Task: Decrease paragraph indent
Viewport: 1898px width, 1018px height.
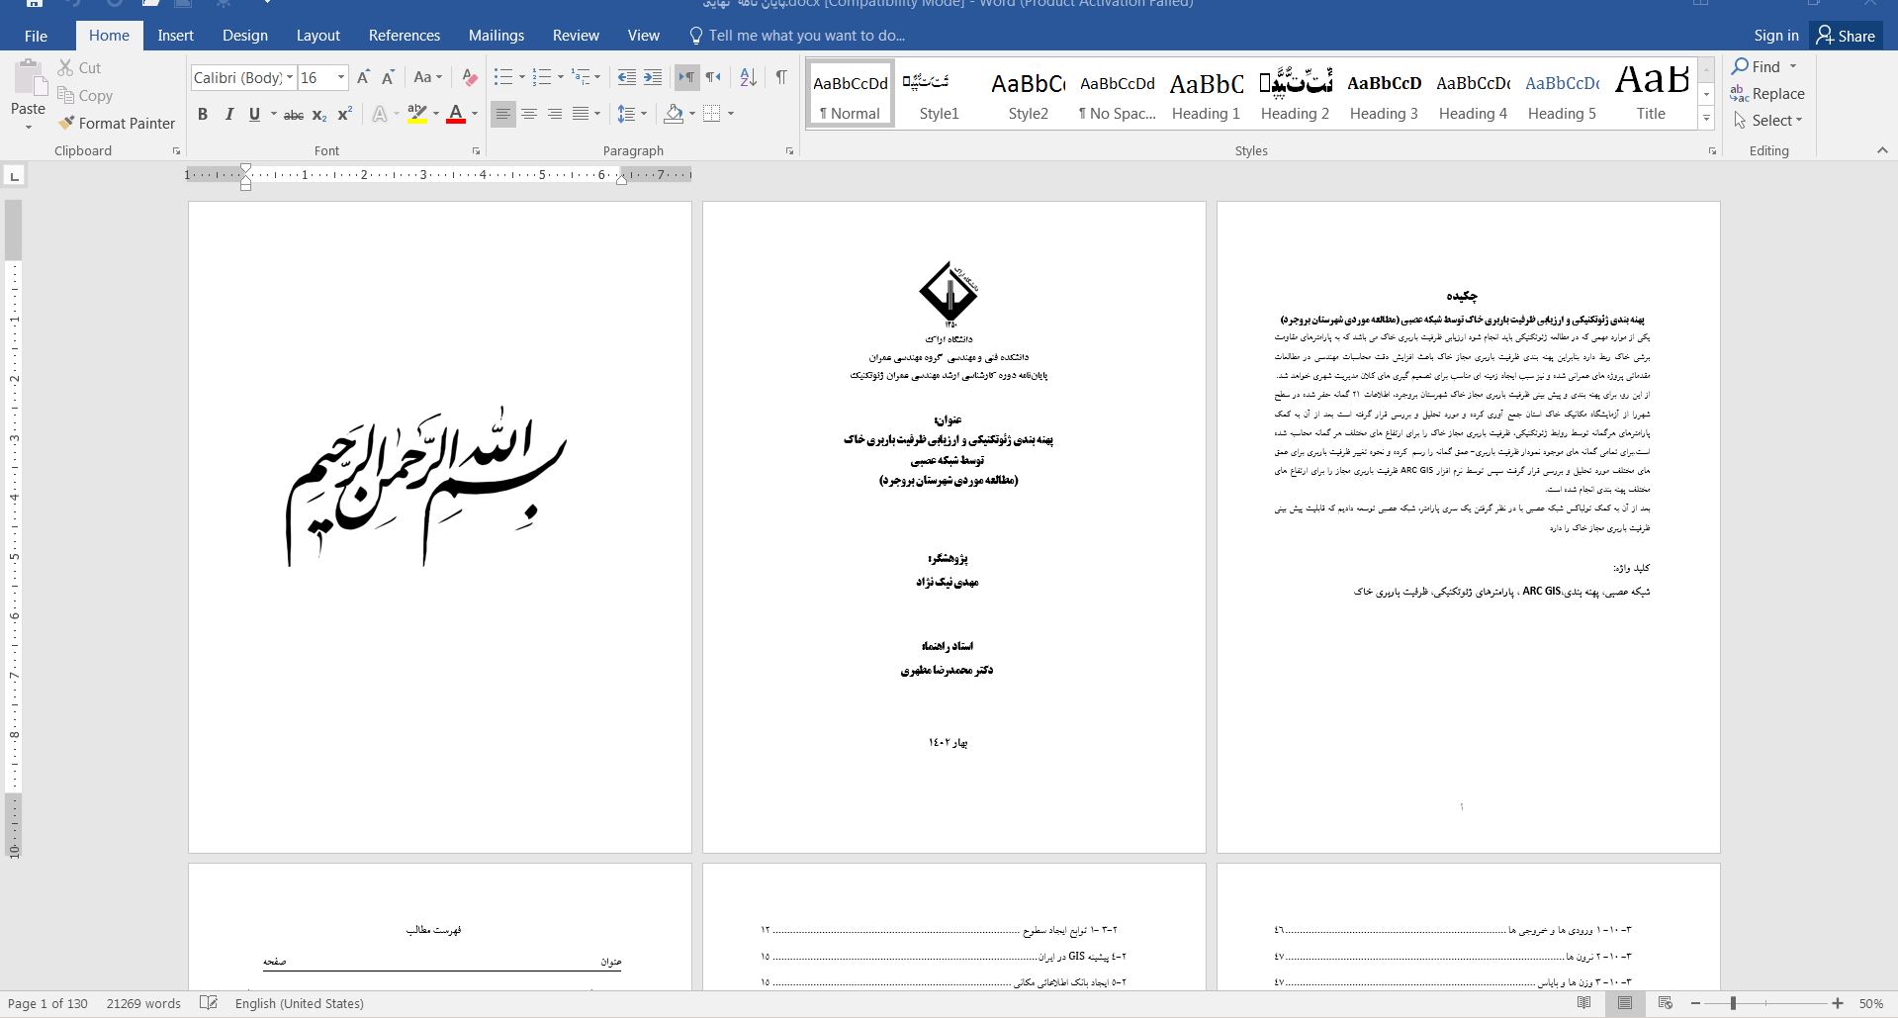Action: [x=626, y=77]
